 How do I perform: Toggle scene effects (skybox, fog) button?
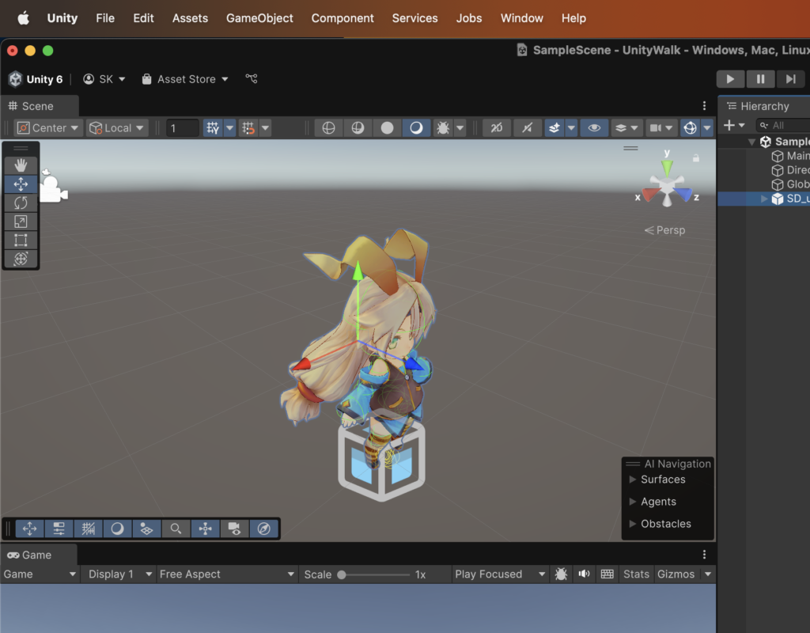coord(555,127)
